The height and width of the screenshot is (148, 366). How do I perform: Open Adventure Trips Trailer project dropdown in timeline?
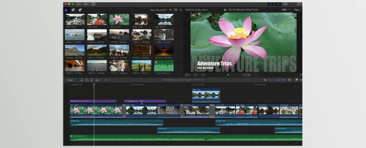[178, 80]
